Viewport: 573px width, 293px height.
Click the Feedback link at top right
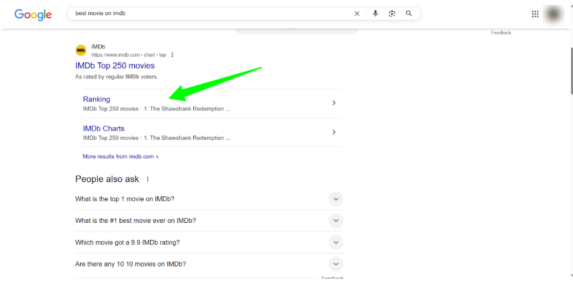point(501,33)
